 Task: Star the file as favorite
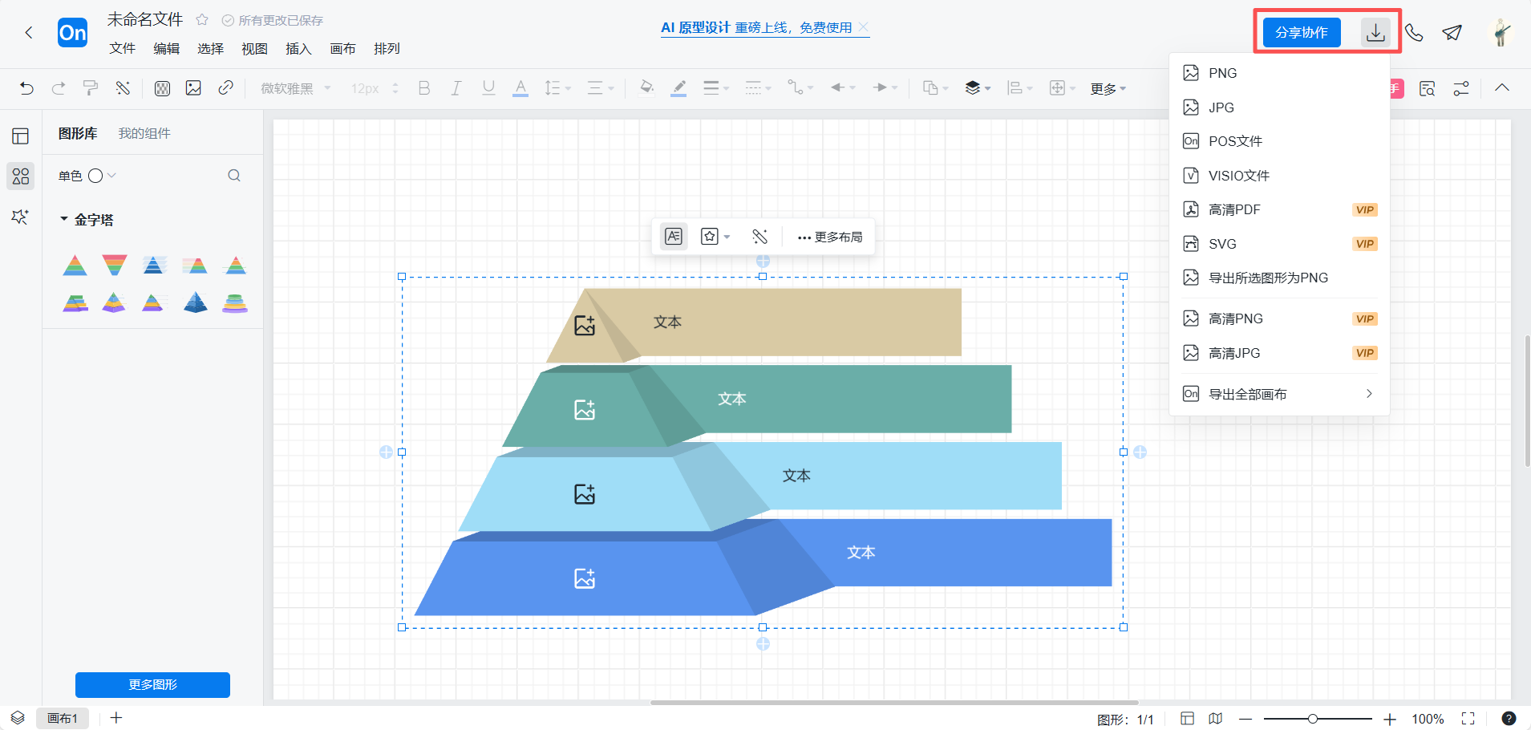202,20
